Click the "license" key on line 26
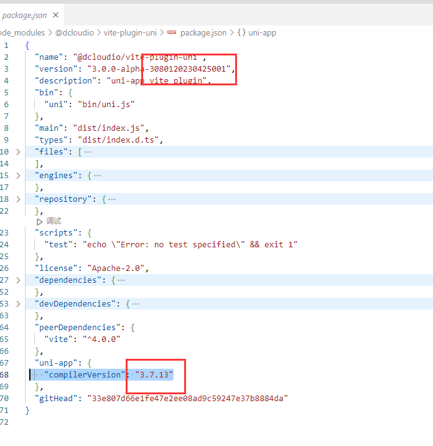The image size is (433, 446). click(56, 268)
